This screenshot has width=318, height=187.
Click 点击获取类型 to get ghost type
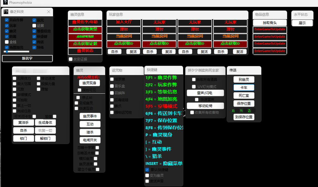85,29
